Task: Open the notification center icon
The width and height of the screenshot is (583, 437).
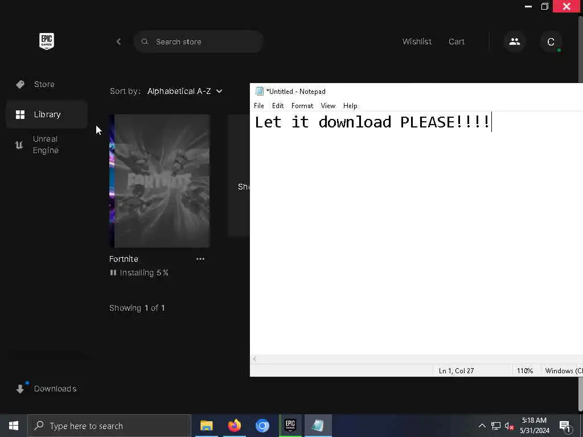Action: [565, 426]
